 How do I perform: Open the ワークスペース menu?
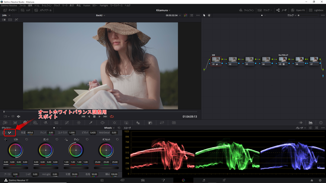click(x=116, y=5)
